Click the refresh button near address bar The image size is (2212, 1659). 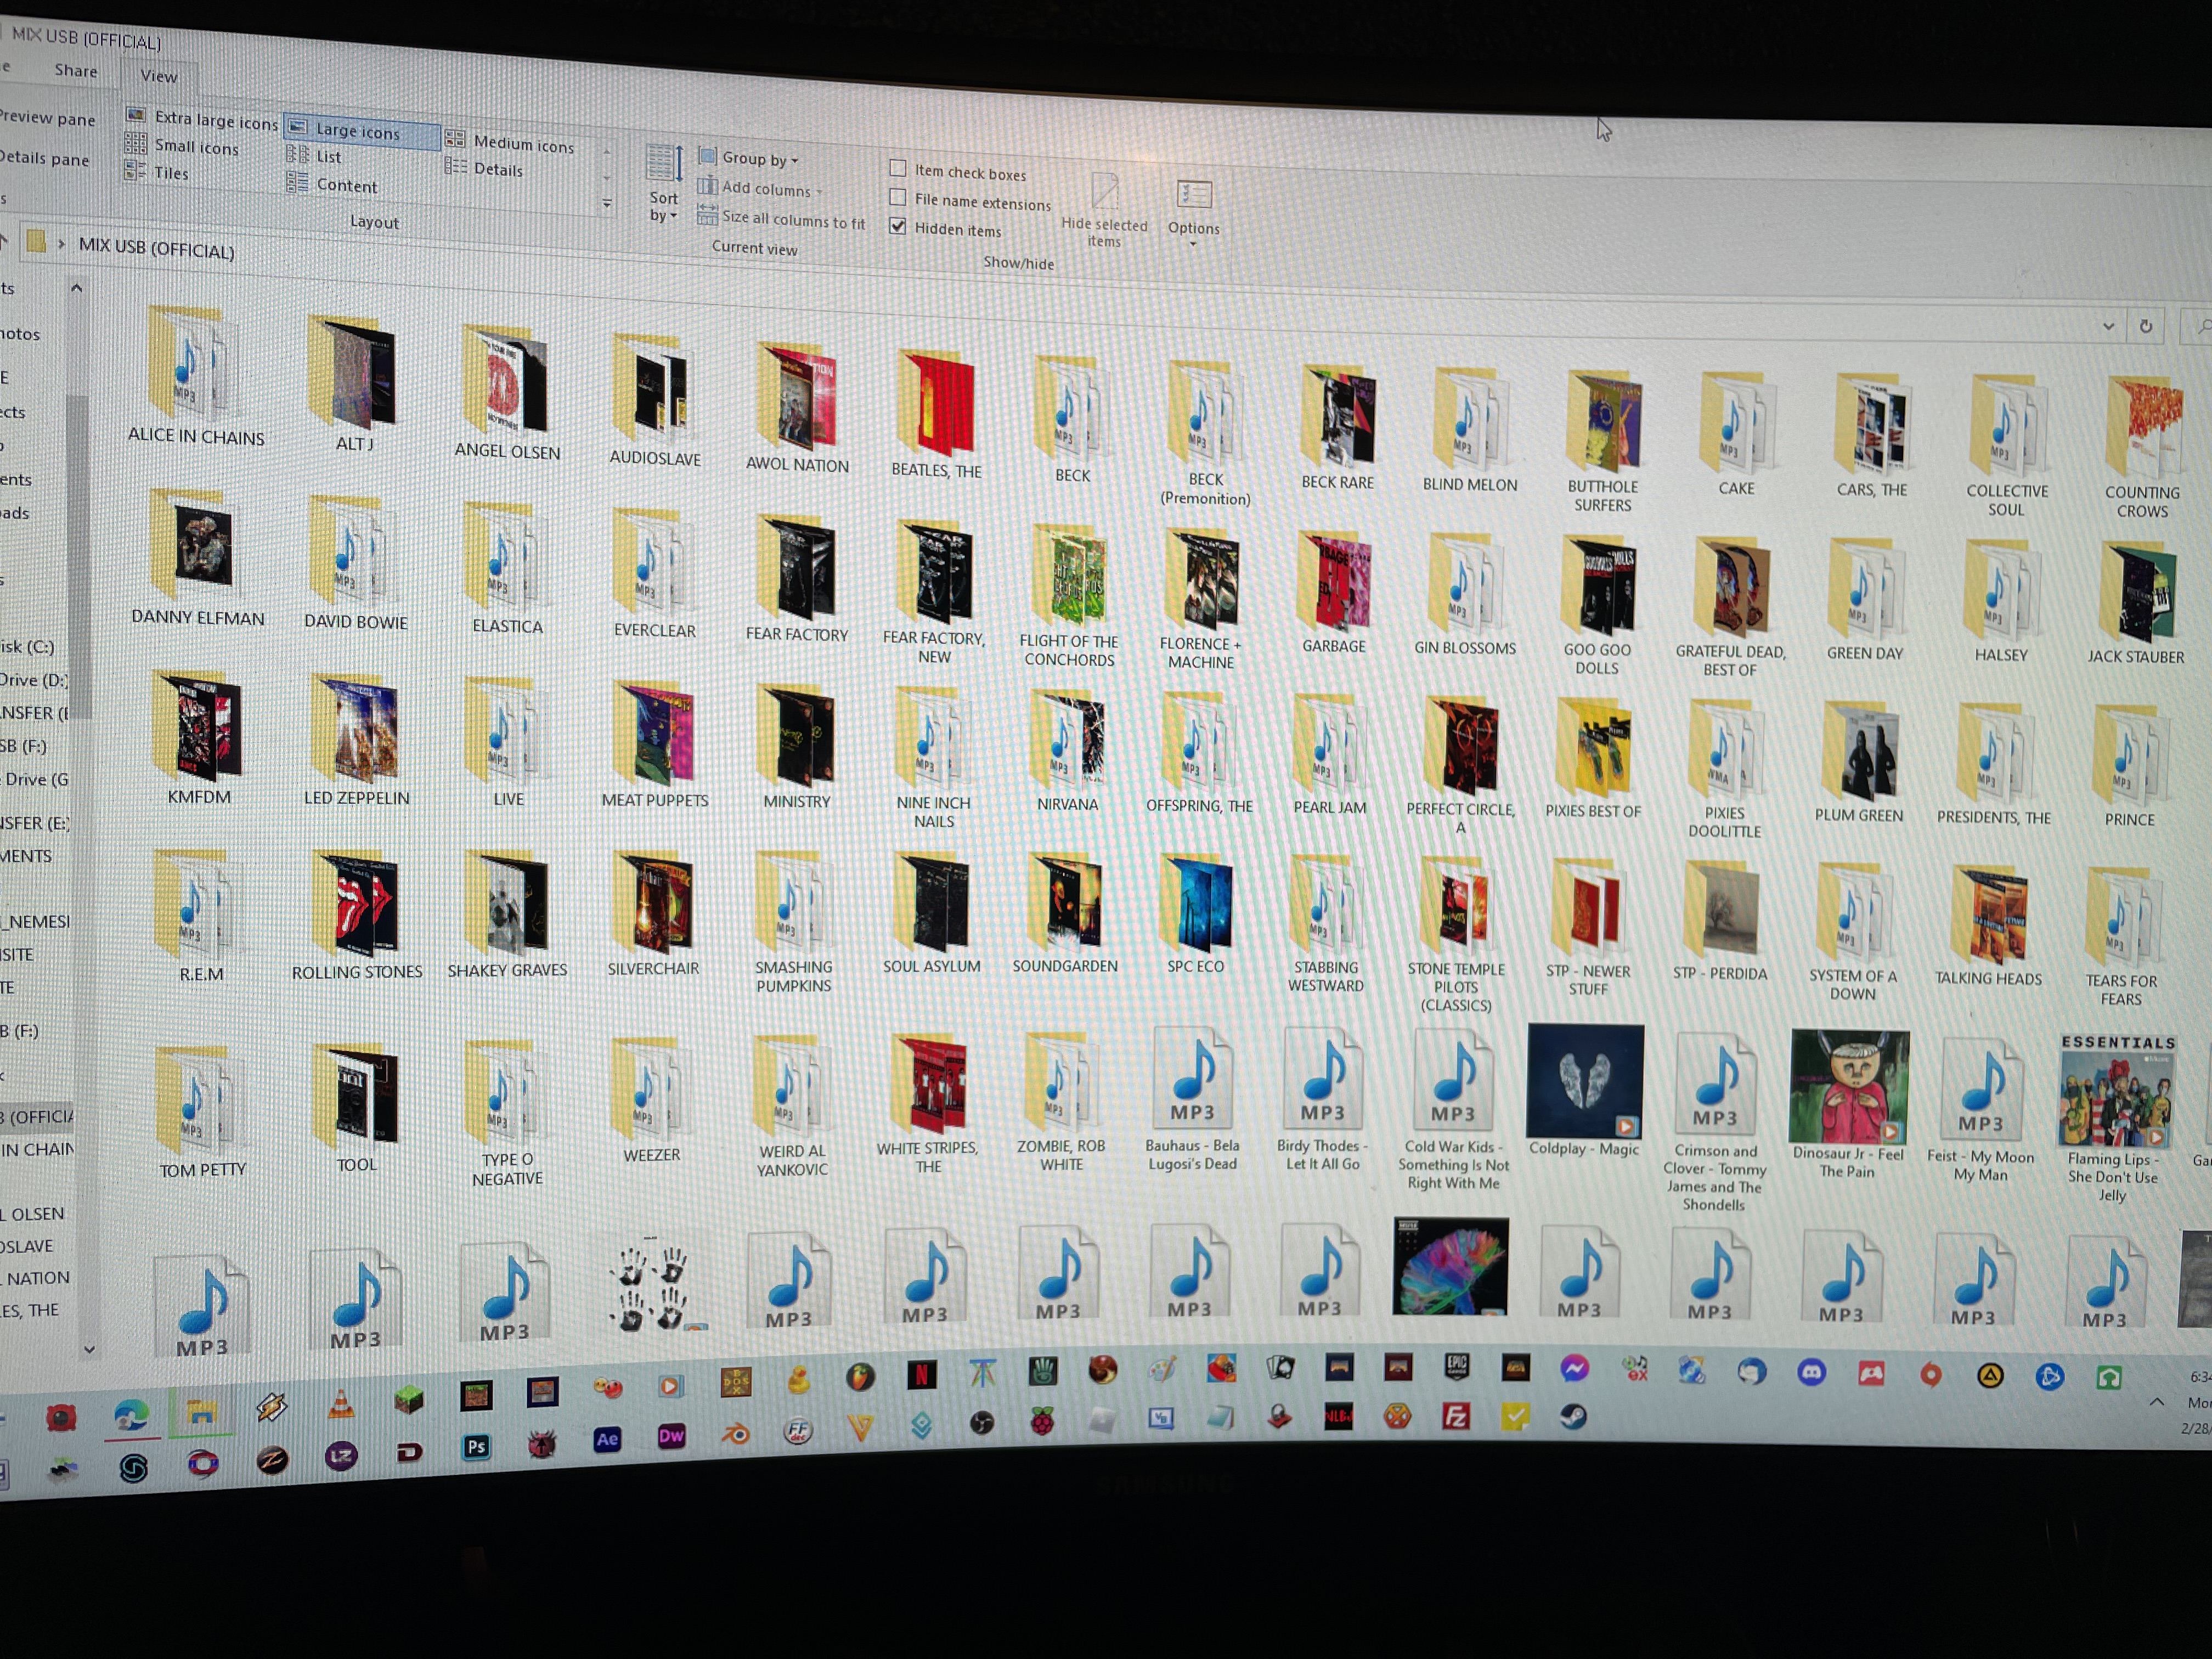(2145, 327)
